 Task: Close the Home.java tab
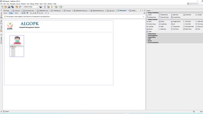128,10
